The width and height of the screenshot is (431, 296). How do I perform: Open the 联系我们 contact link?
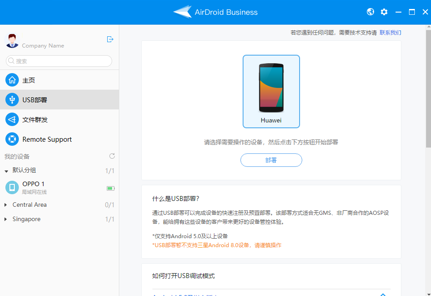coord(390,32)
